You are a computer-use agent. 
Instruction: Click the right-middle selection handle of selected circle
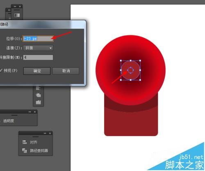click(x=140, y=70)
